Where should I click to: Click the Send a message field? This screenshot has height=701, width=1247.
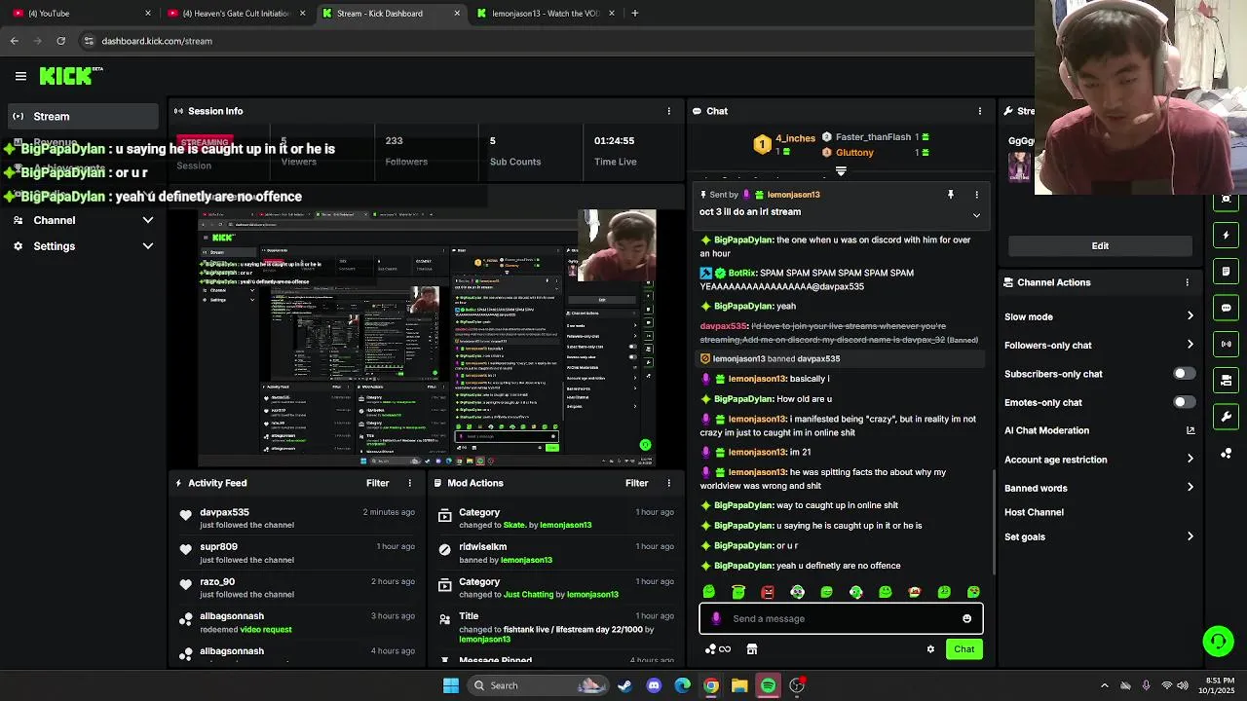click(x=841, y=618)
